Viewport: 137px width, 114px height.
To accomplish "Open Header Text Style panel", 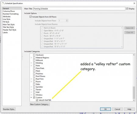I will [9, 30].
